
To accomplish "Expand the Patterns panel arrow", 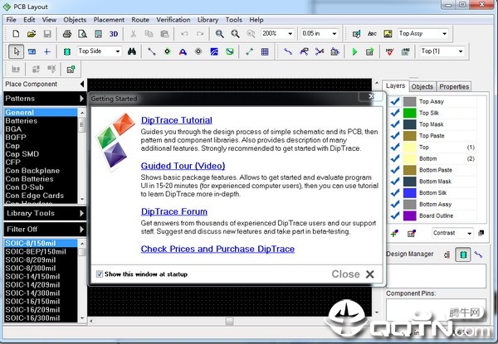I will coord(81,99).
